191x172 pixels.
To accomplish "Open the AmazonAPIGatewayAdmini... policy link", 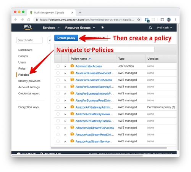I will click(x=94, y=107).
